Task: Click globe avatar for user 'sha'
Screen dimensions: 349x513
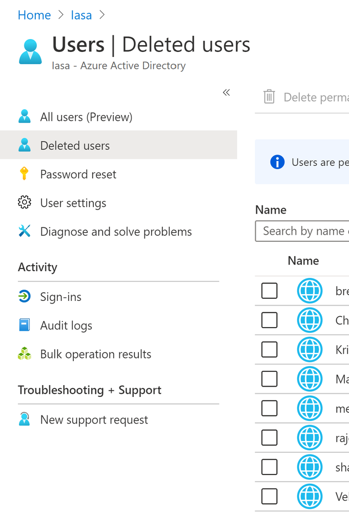Action: (x=310, y=467)
